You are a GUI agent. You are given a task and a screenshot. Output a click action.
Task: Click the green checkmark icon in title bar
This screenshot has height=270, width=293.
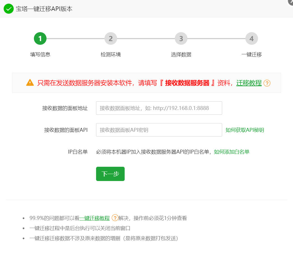8,9
